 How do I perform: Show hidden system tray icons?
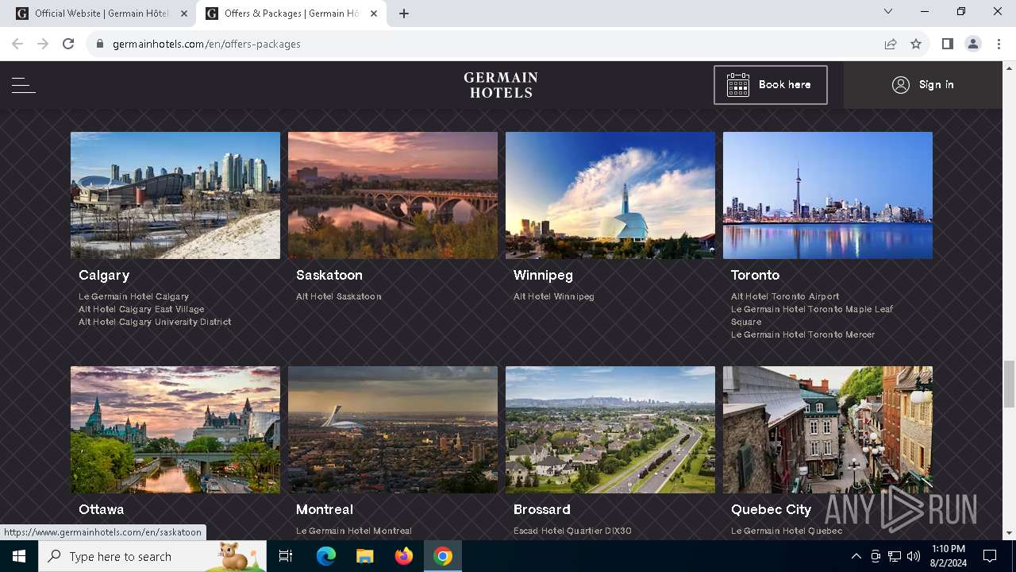coord(856,556)
